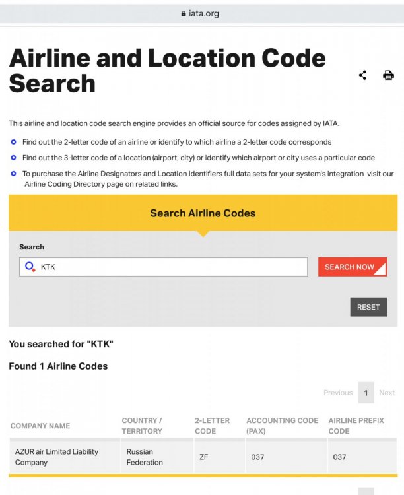This screenshot has height=495, width=404.
Task: Click the iata.org address bar
Action: click(x=201, y=14)
